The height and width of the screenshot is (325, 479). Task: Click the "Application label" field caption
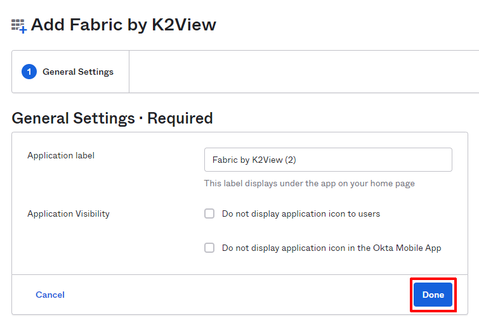coord(61,156)
